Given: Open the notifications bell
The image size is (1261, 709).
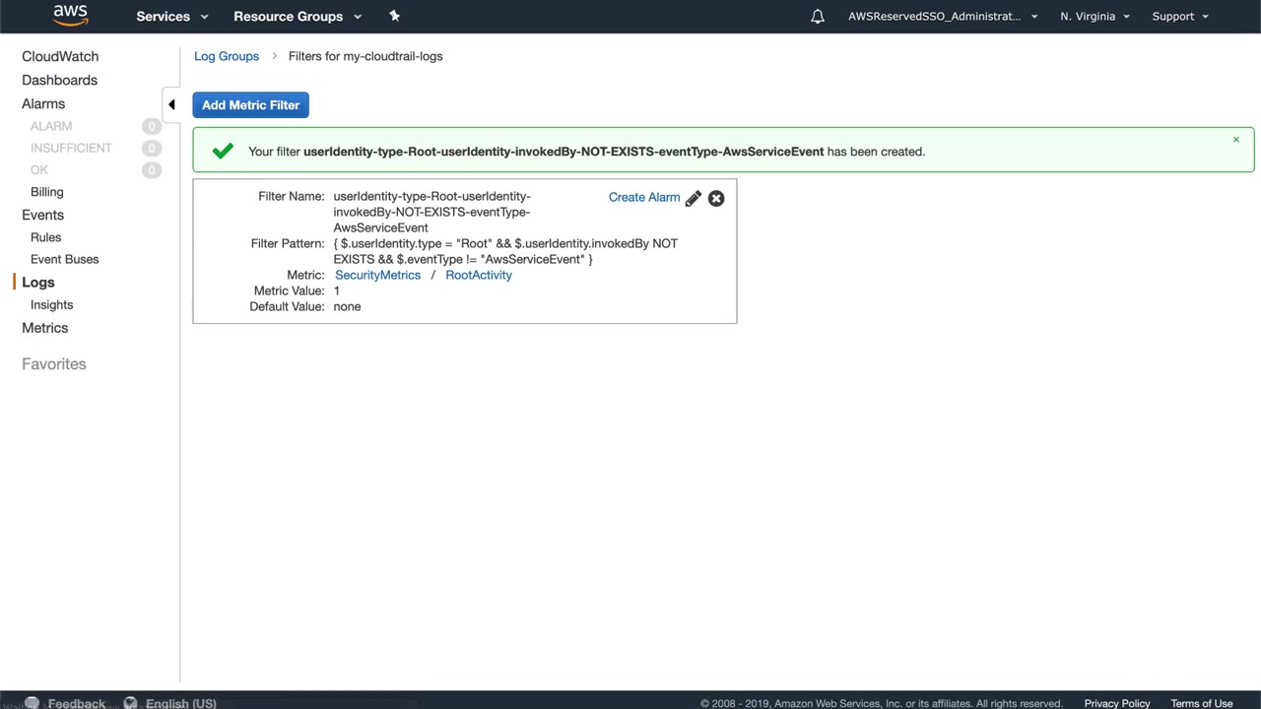Looking at the screenshot, I should click(x=818, y=16).
